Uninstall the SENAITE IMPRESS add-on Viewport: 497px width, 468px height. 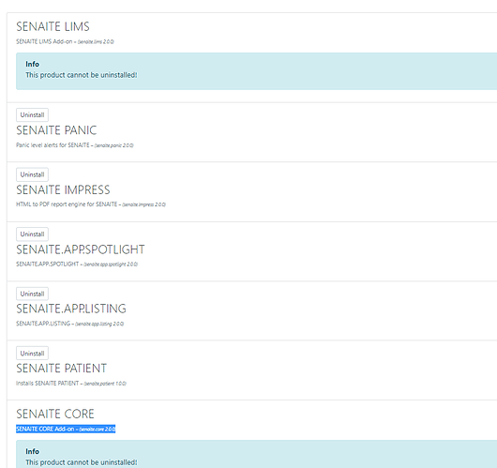(x=32, y=174)
